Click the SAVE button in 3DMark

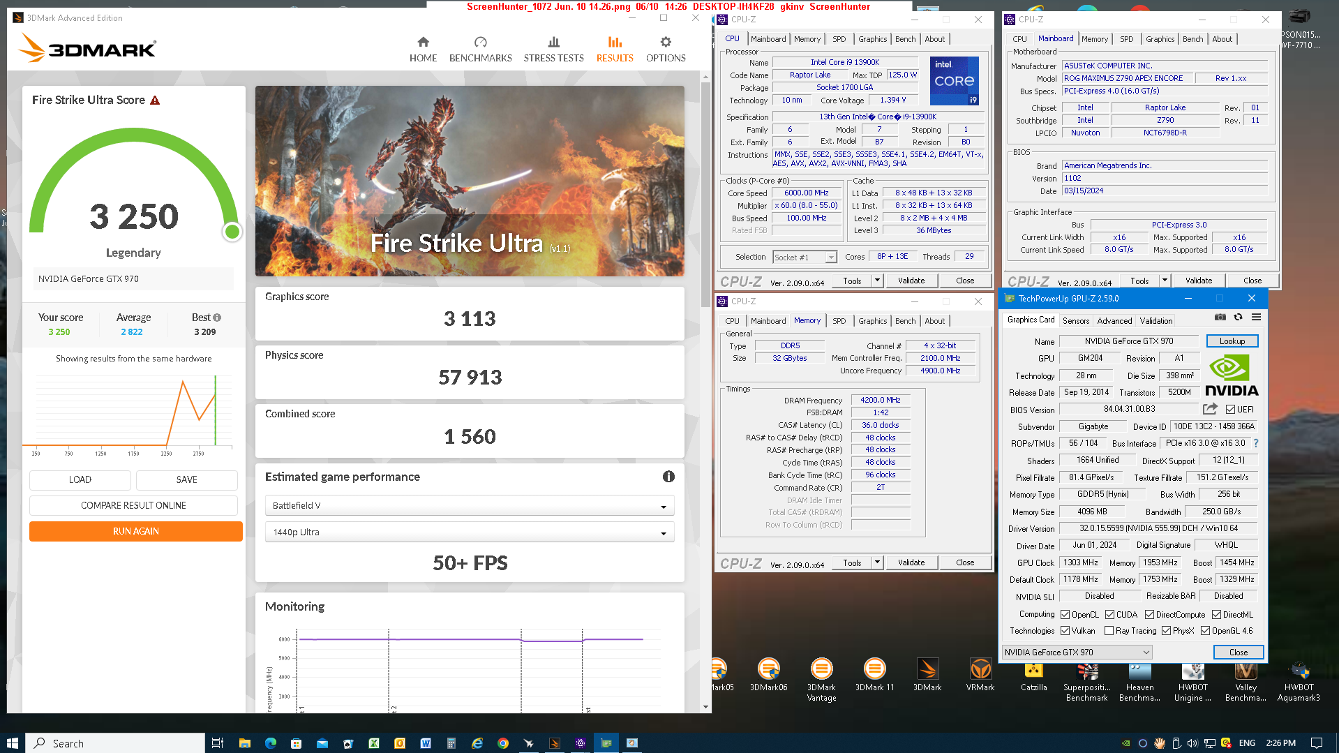(186, 479)
